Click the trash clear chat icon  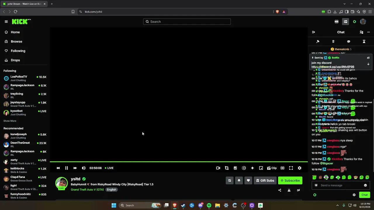click(x=333, y=41)
